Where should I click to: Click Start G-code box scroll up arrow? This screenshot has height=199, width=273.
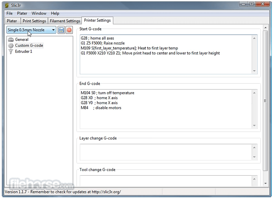(x=254, y=38)
